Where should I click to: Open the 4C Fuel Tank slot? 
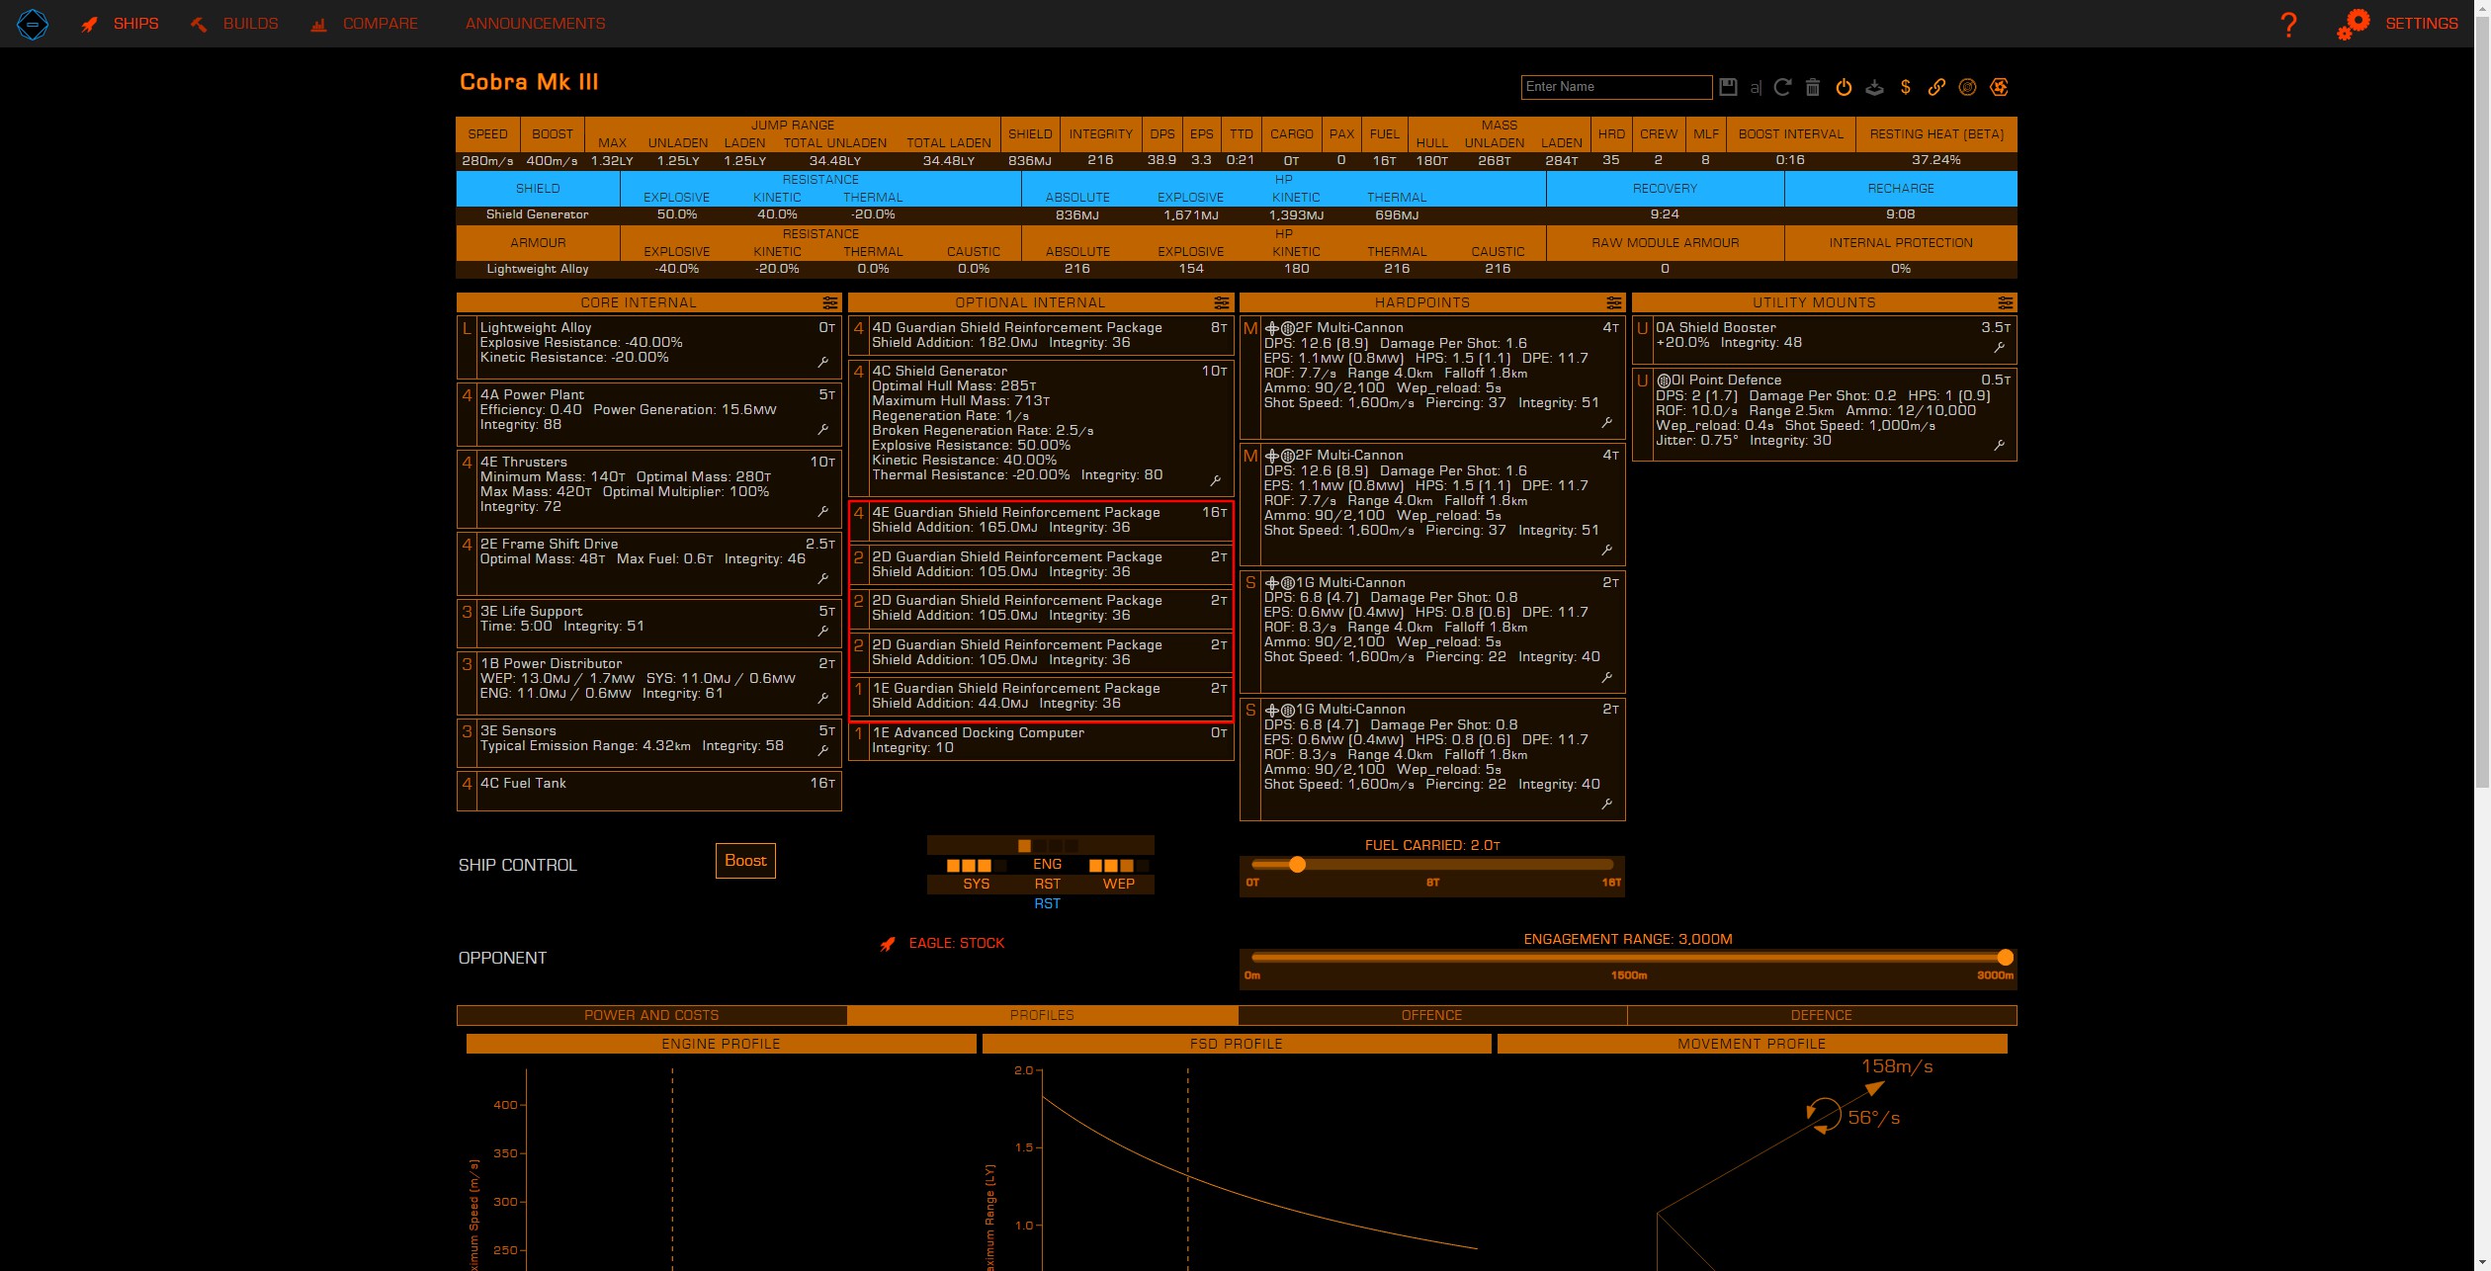click(x=649, y=791)
